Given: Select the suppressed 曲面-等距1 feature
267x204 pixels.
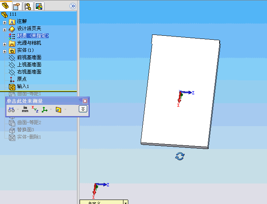Looking at the screenshot, I should click(29, 94).
